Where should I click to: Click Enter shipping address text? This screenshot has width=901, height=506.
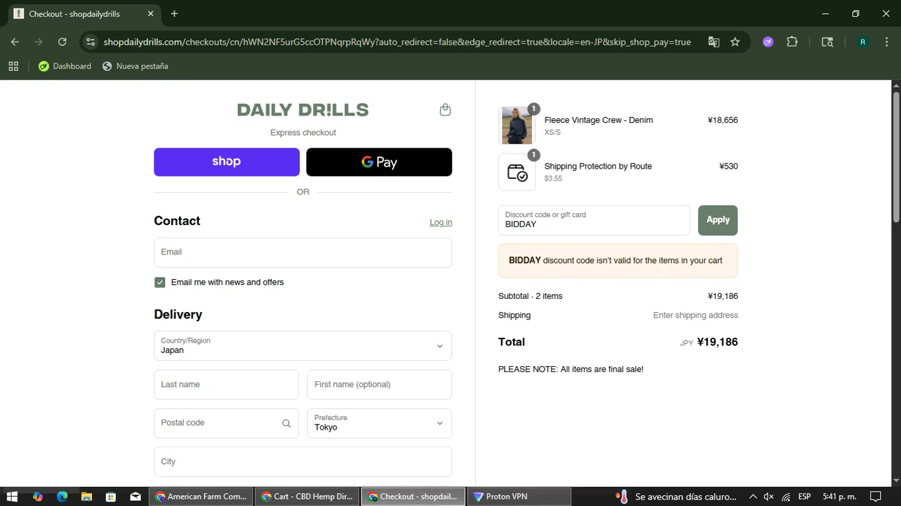click(x=696, y=315)
